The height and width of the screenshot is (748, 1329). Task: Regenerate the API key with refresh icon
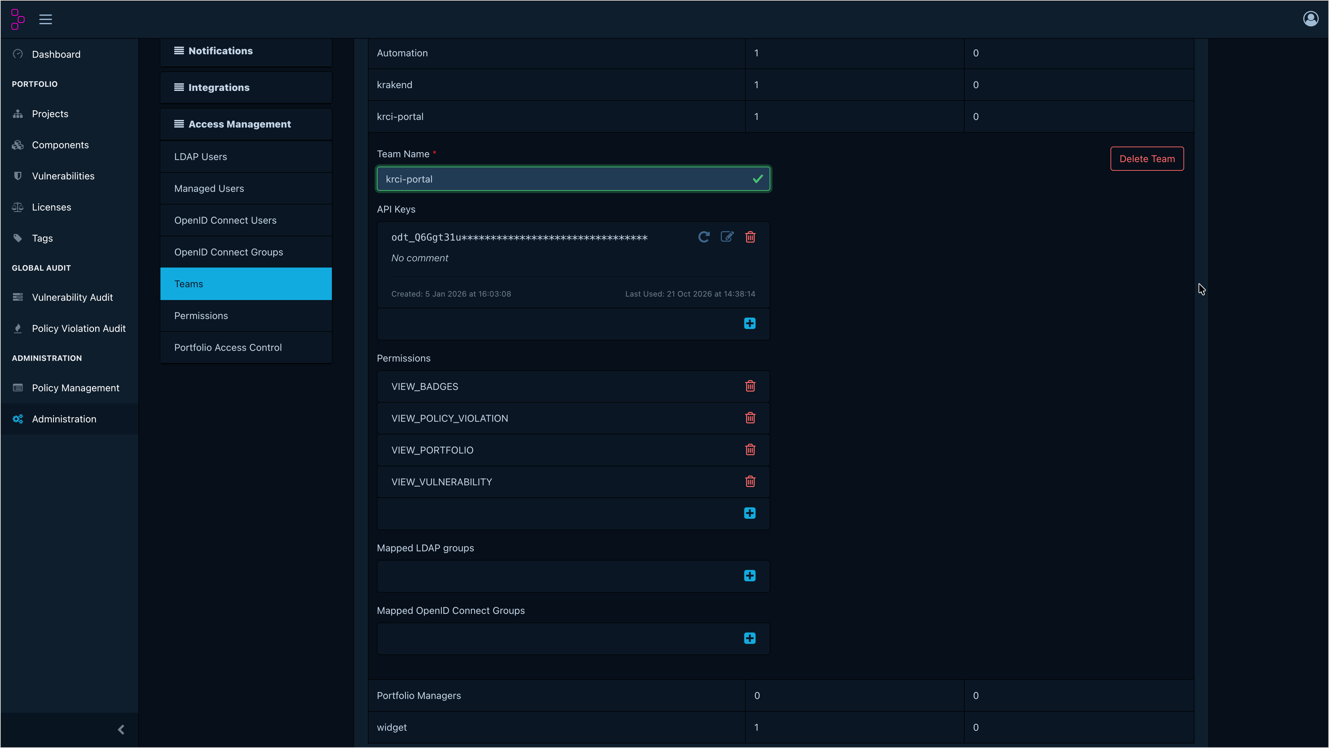pyautogui.click(x=704, y=237)
